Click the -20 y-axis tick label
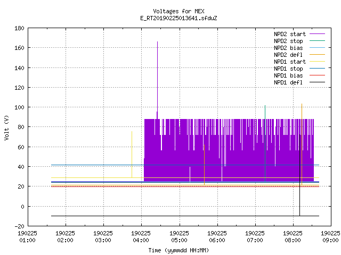 pos(19,226)
